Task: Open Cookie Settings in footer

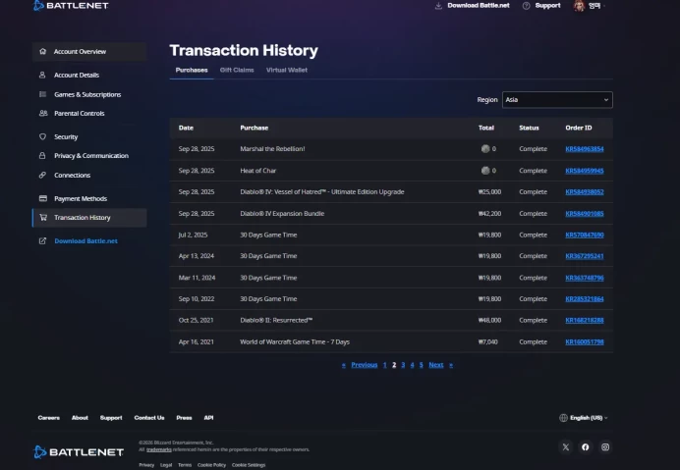Action: (249, 465)
